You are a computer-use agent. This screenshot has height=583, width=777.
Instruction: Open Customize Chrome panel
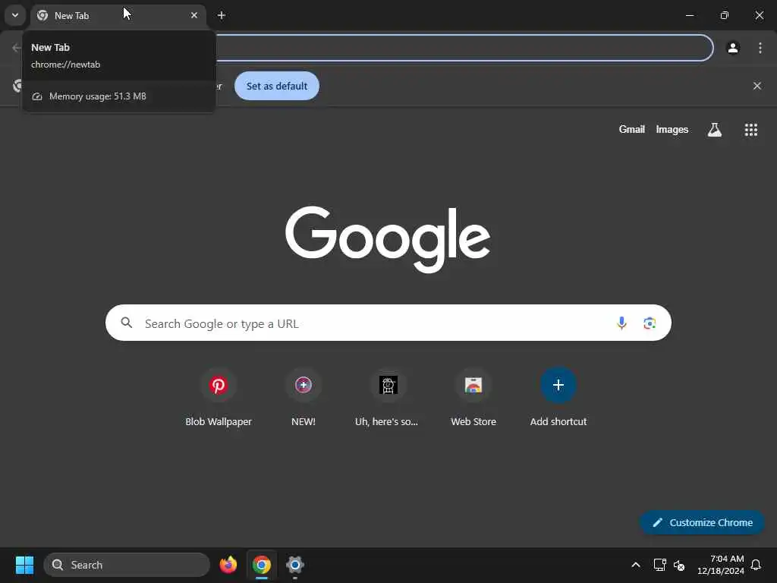click(702, 522)
